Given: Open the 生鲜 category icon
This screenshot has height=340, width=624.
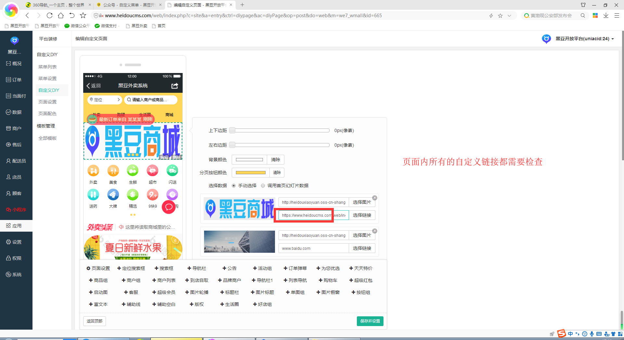Looking at the screenshot, I should (133, 171).
